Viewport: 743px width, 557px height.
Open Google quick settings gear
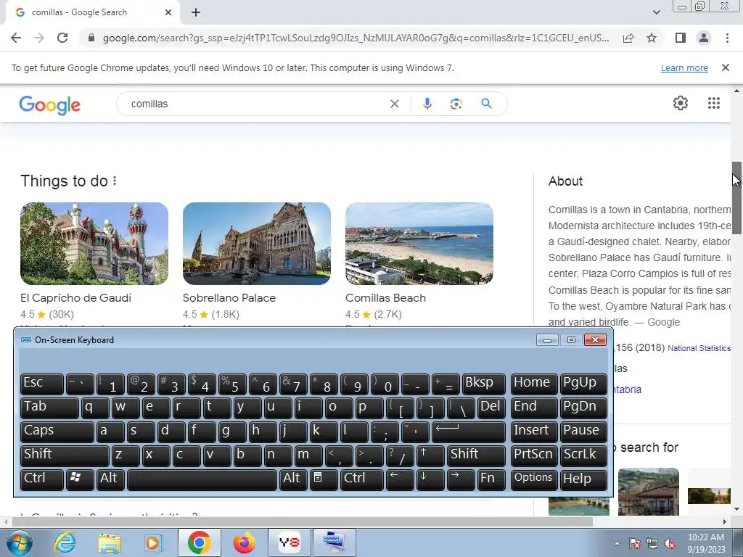pos(681,103)
